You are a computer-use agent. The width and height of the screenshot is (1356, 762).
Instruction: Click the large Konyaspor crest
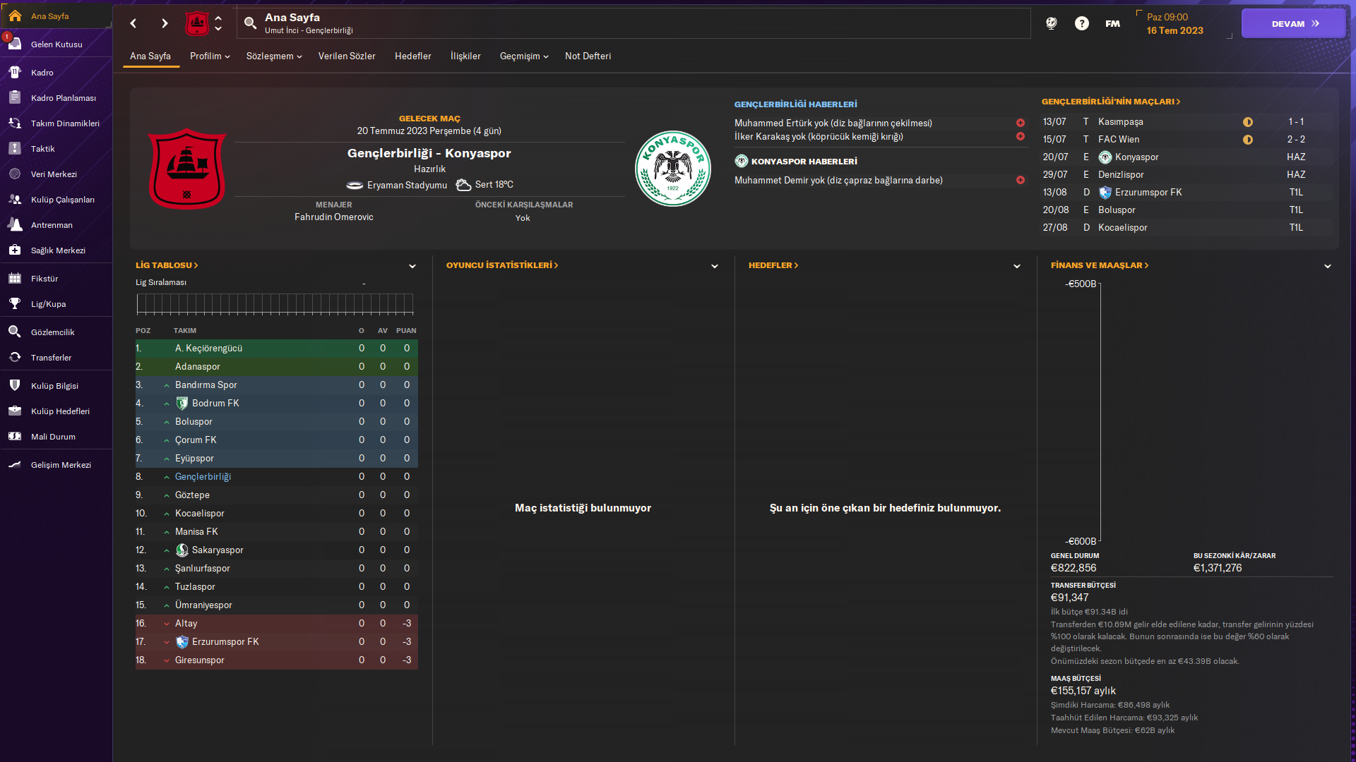tap(672, 169)
